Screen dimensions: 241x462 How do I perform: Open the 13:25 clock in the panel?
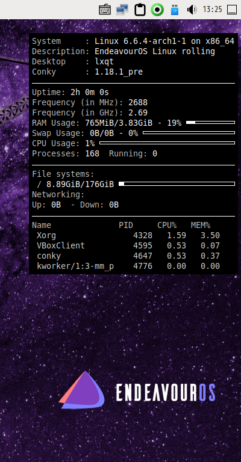point(213,10)
